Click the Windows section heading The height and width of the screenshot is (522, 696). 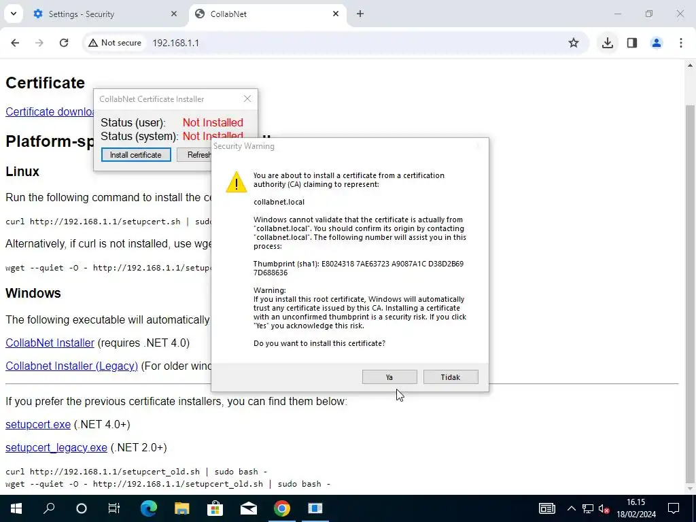click(33, 293)
